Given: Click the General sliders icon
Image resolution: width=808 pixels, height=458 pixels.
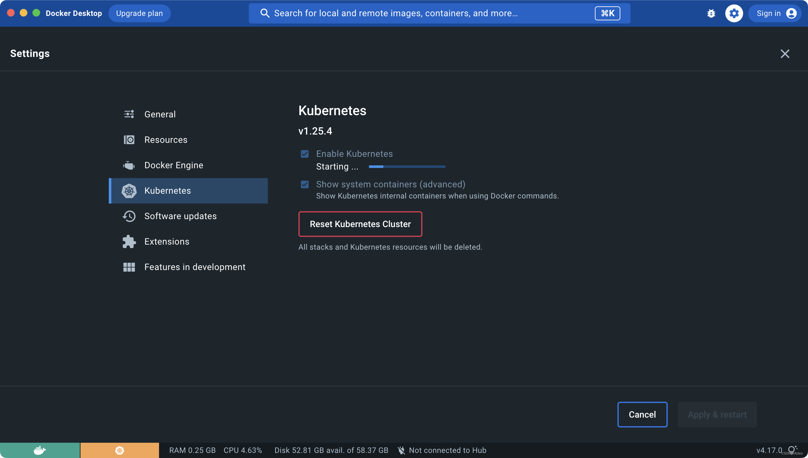Looking at the screenshot, I should pyautogui.click(x=129, y=114).
